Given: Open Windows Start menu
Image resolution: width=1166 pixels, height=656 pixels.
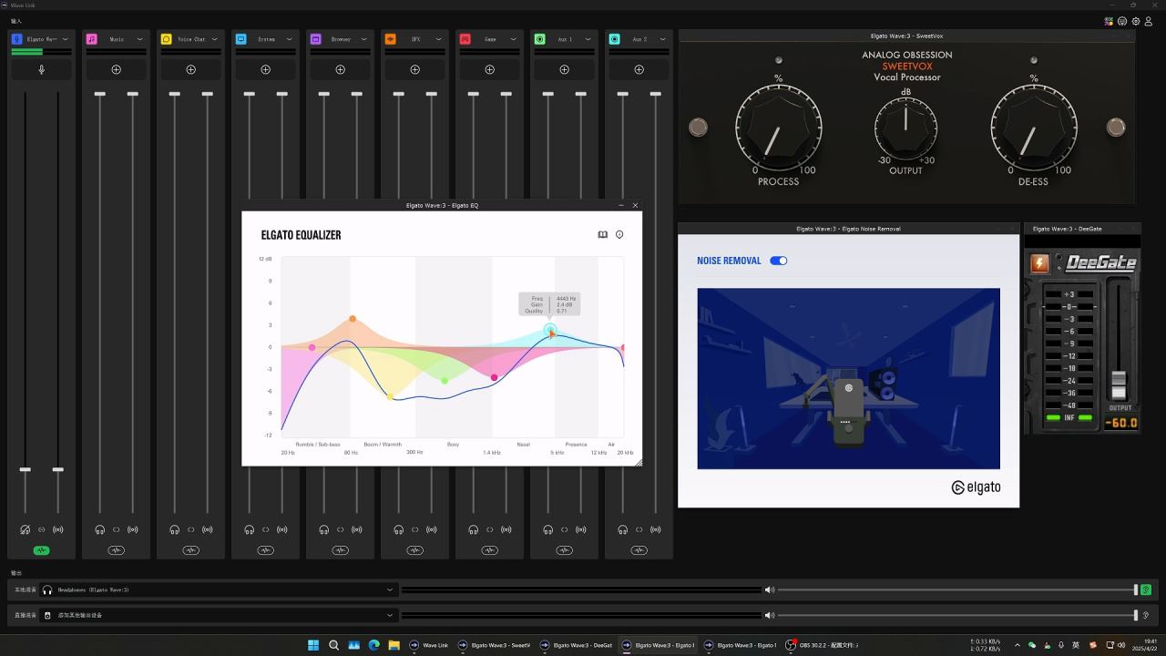Looking at the screenshot, I should pyautogui.click(x=313, y=645).
